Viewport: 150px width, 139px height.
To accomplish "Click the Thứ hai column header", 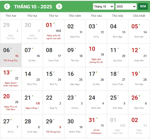I will coord(11,16).
